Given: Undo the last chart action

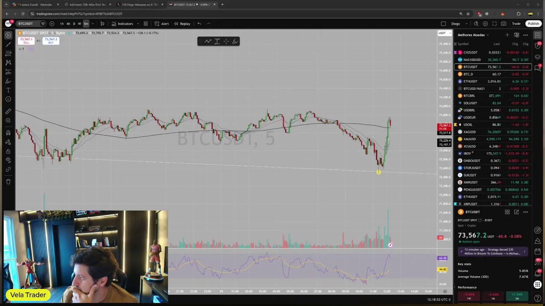Looking at the screenshot, I should tap(199, 24).
